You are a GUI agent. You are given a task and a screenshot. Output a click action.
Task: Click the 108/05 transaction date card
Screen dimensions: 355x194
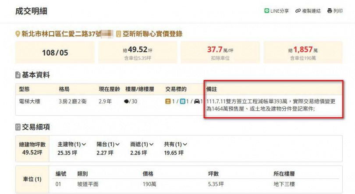pyautogui.click(x=55, y=53)
